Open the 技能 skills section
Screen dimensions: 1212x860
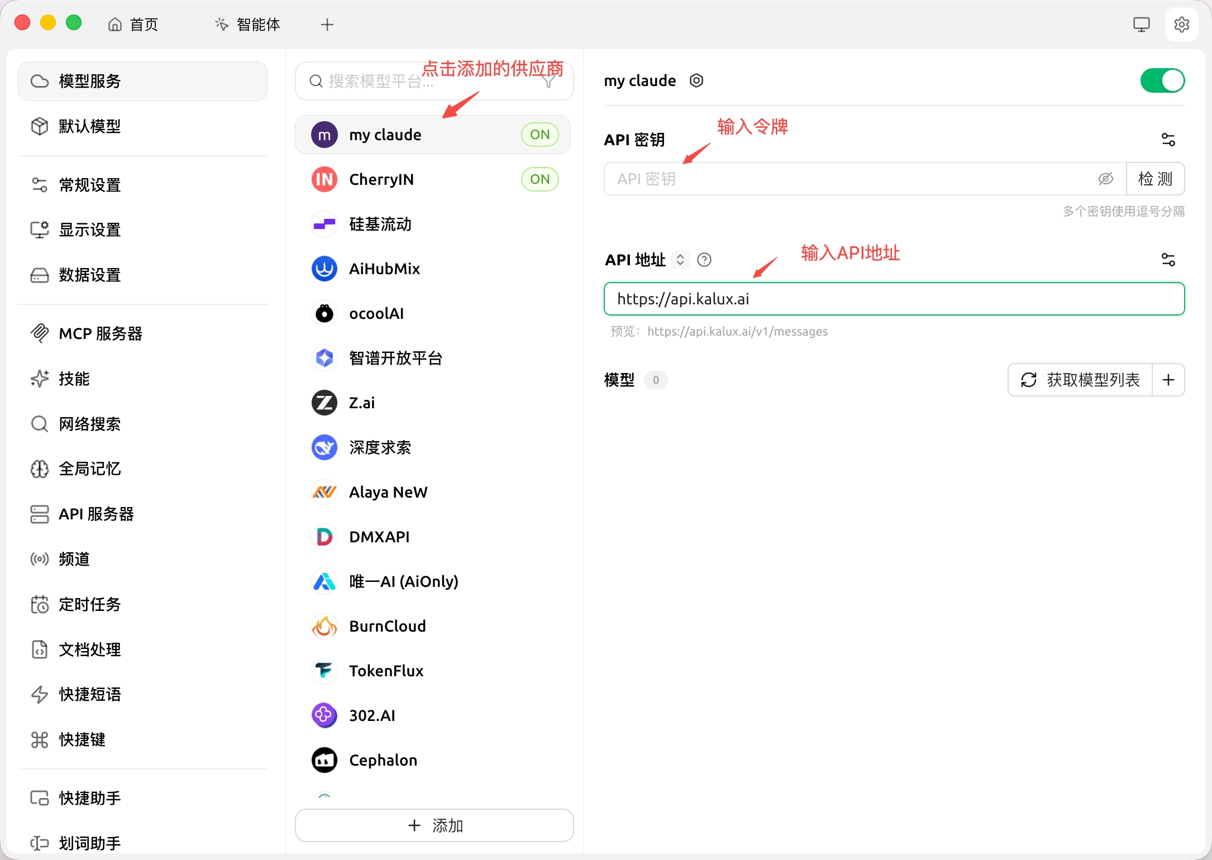[x=142, y=379]
